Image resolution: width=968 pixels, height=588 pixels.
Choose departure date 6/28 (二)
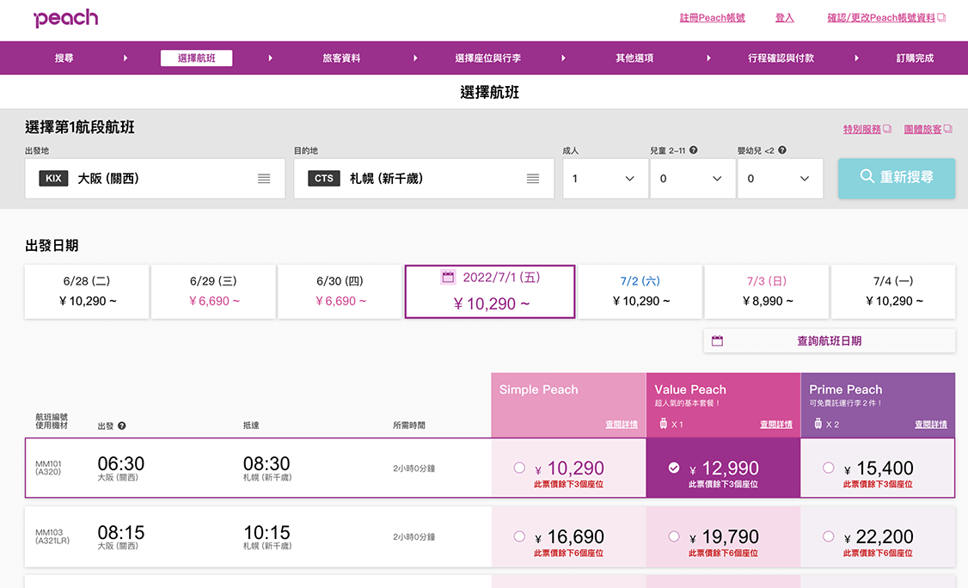point(87,291)
